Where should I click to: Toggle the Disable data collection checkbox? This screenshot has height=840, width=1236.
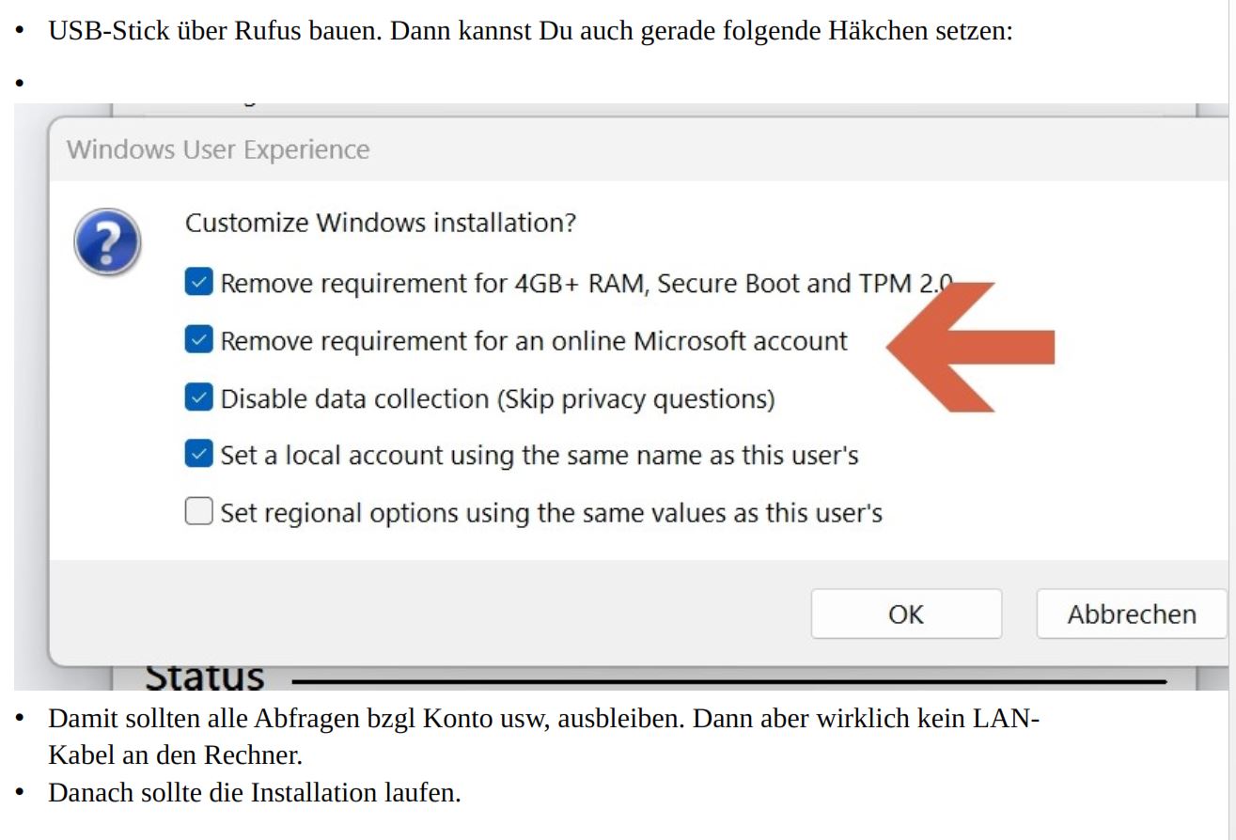(x=198, y=397)
